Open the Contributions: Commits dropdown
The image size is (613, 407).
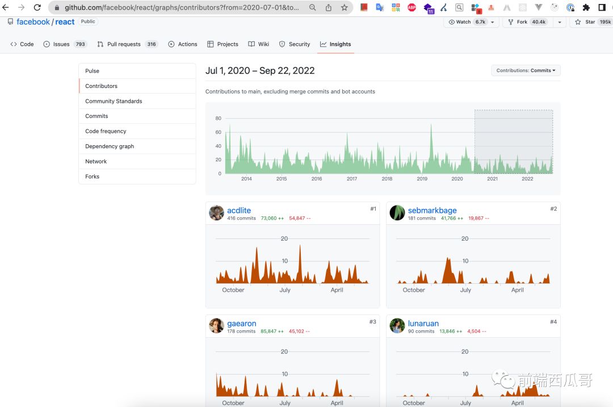click(526, 70)
